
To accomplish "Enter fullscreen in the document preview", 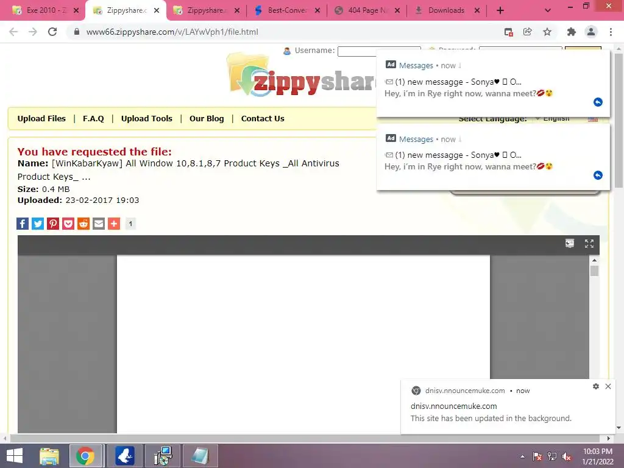I will [x=589, y=244].
